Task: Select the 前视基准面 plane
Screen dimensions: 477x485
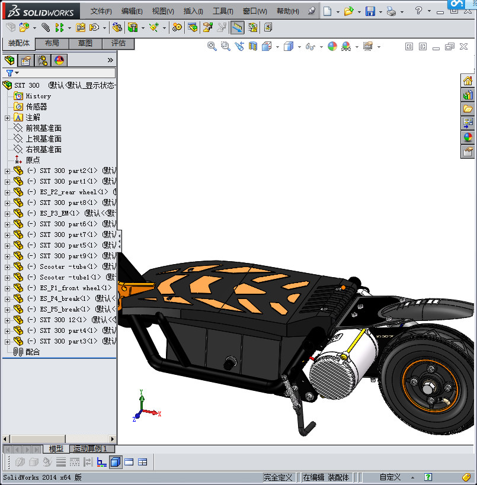Action: tap(44, 128)
